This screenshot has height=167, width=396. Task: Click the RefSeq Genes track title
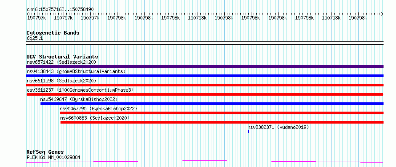click(45, 152)
